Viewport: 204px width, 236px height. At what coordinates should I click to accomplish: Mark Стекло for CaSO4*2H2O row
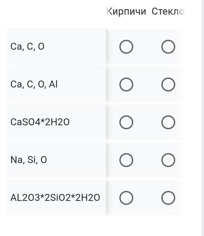[168, 122]
